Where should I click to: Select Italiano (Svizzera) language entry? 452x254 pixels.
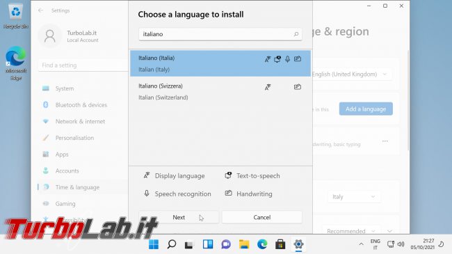tap(220, 91)
